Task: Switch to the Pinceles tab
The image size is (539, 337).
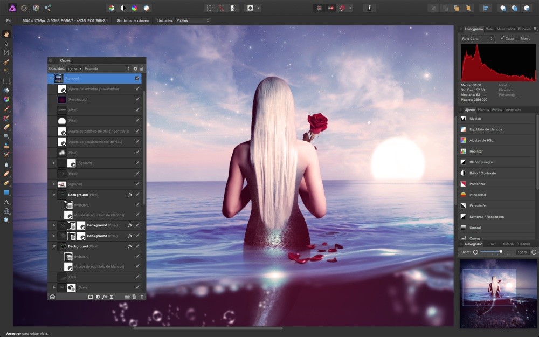Action: pyautogui.click(x=524, y=29)
